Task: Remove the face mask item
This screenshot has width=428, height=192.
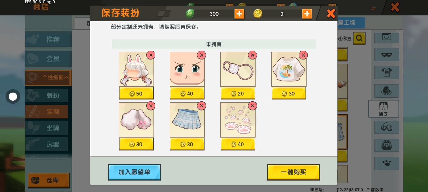Action: point(253,55)
